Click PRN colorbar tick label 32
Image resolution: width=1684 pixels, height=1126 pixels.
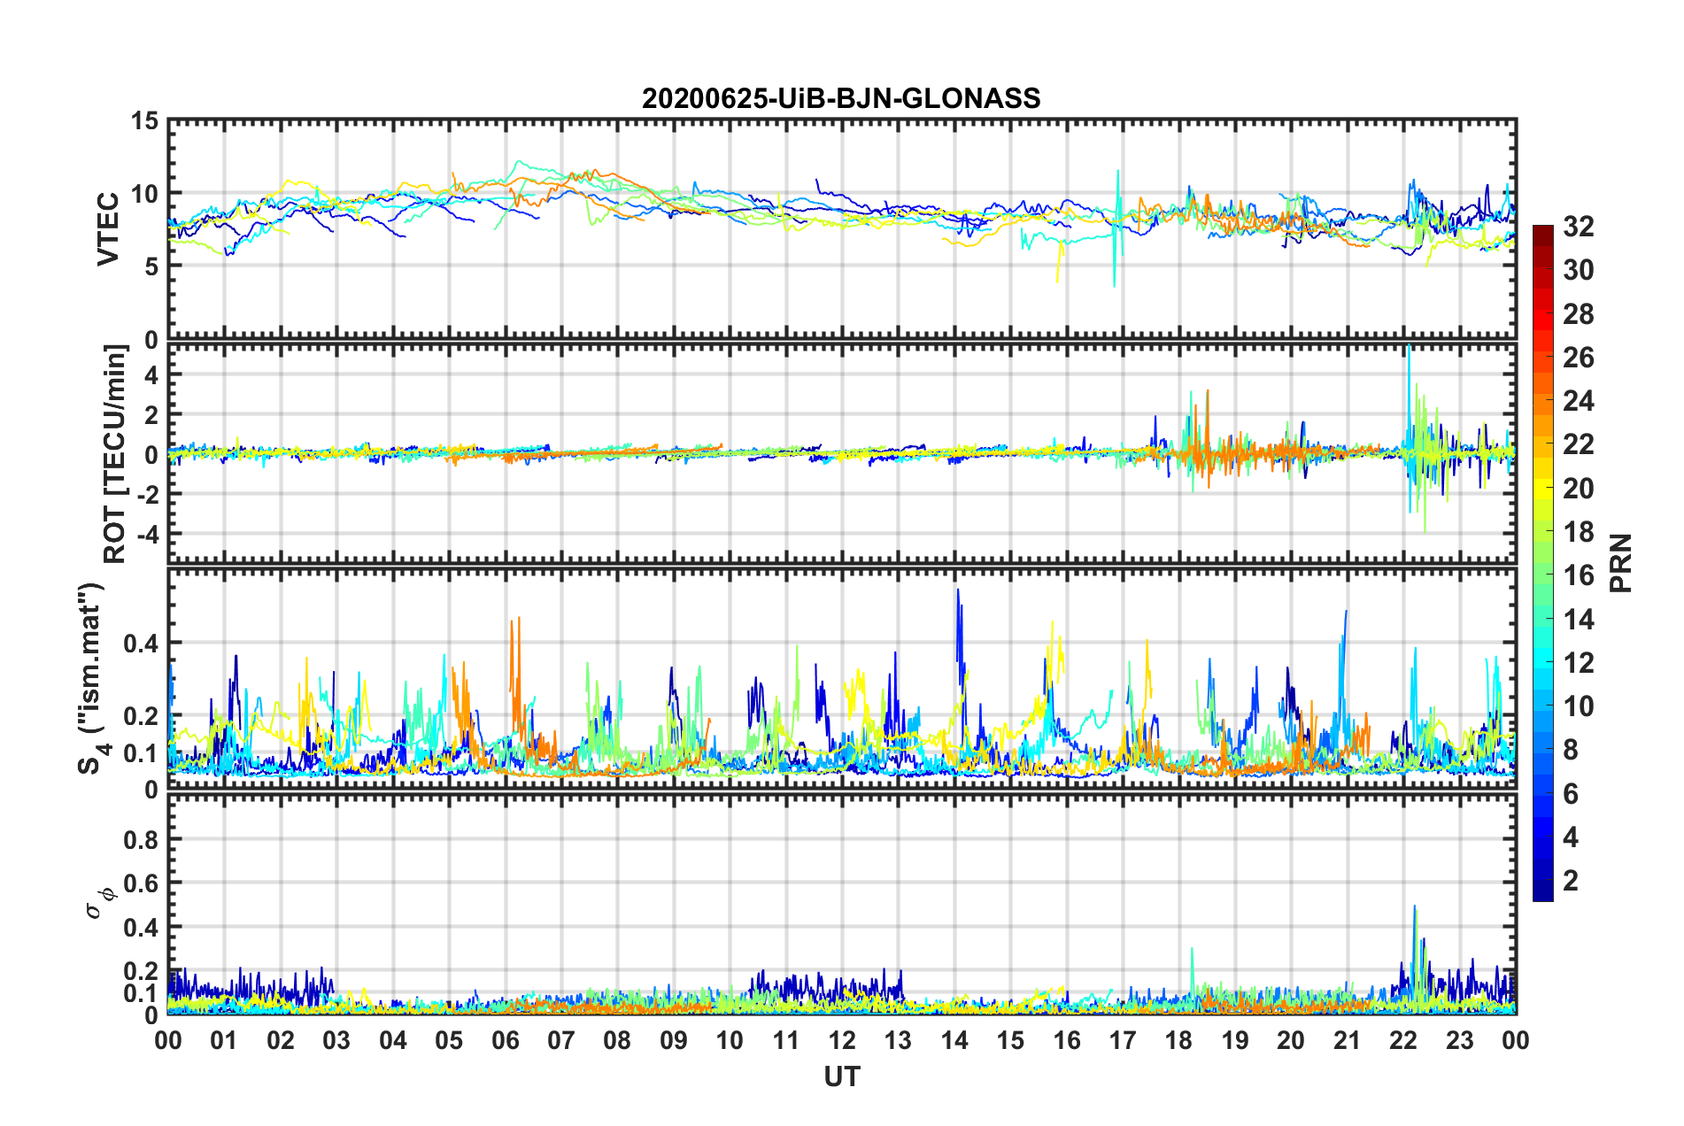point(1578,227)
